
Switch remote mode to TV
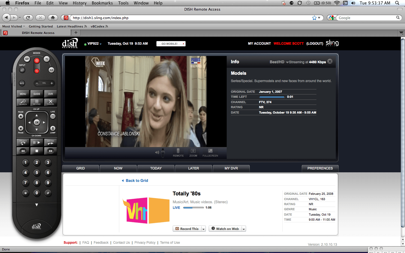[x=47, y=59]
